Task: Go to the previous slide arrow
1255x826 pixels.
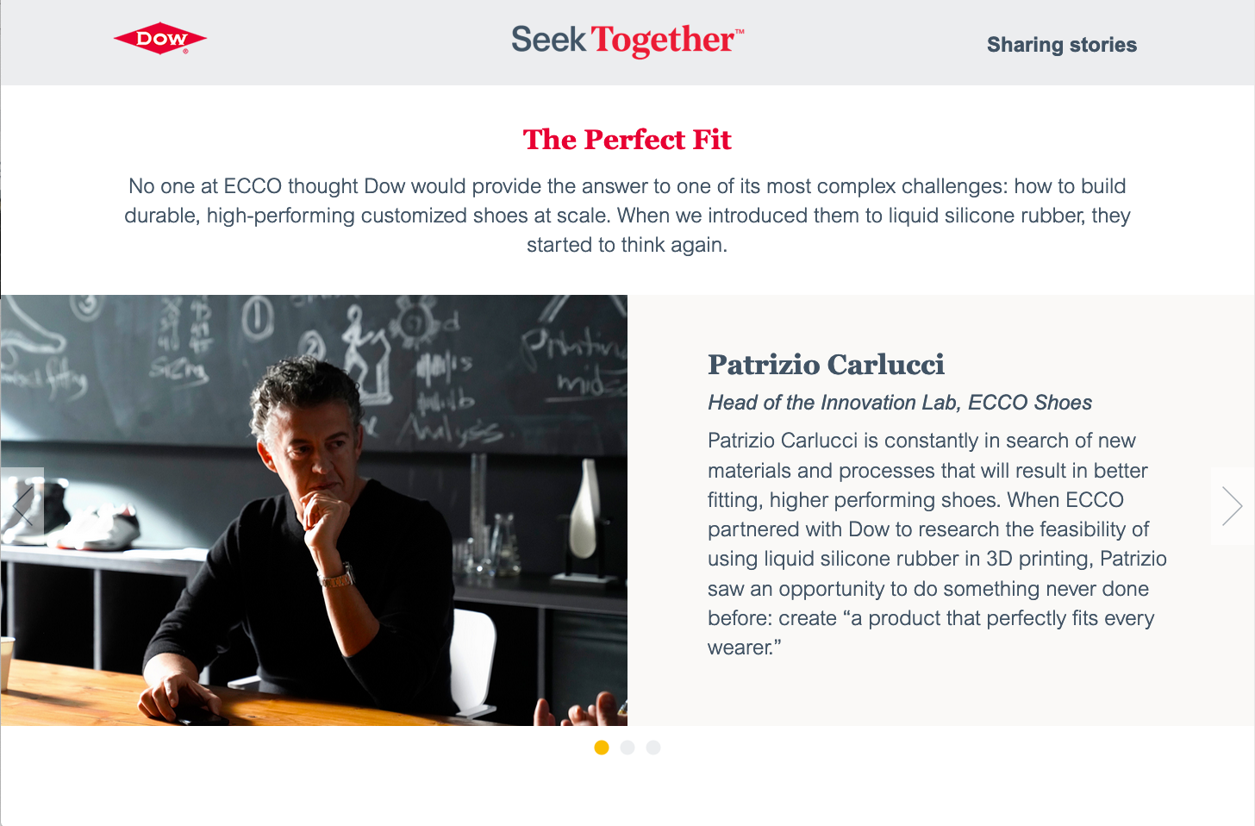Action: tap(22, 506)
